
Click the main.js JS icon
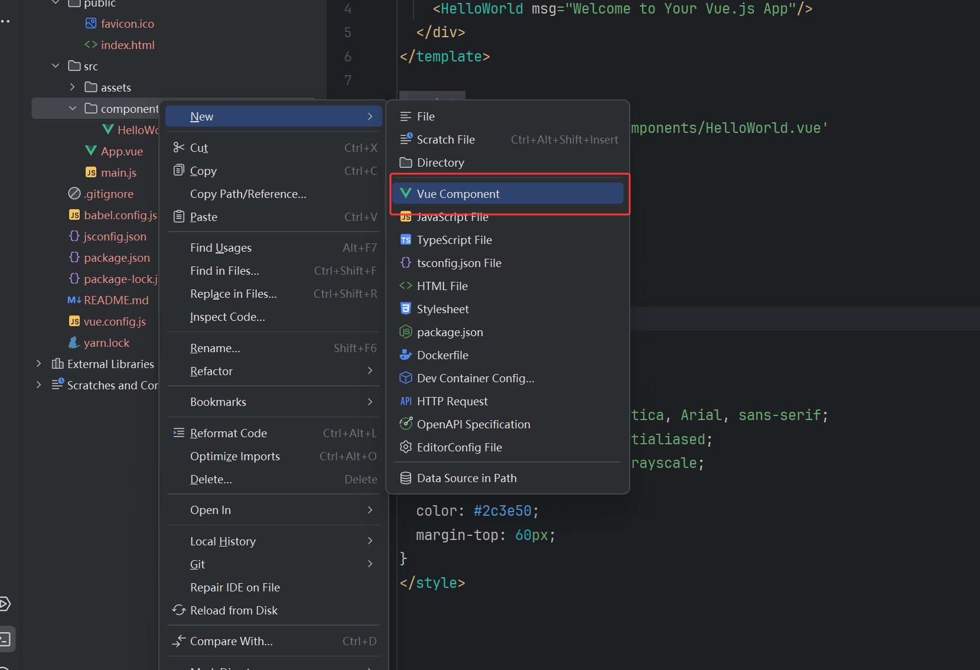(x=90, y=173)
